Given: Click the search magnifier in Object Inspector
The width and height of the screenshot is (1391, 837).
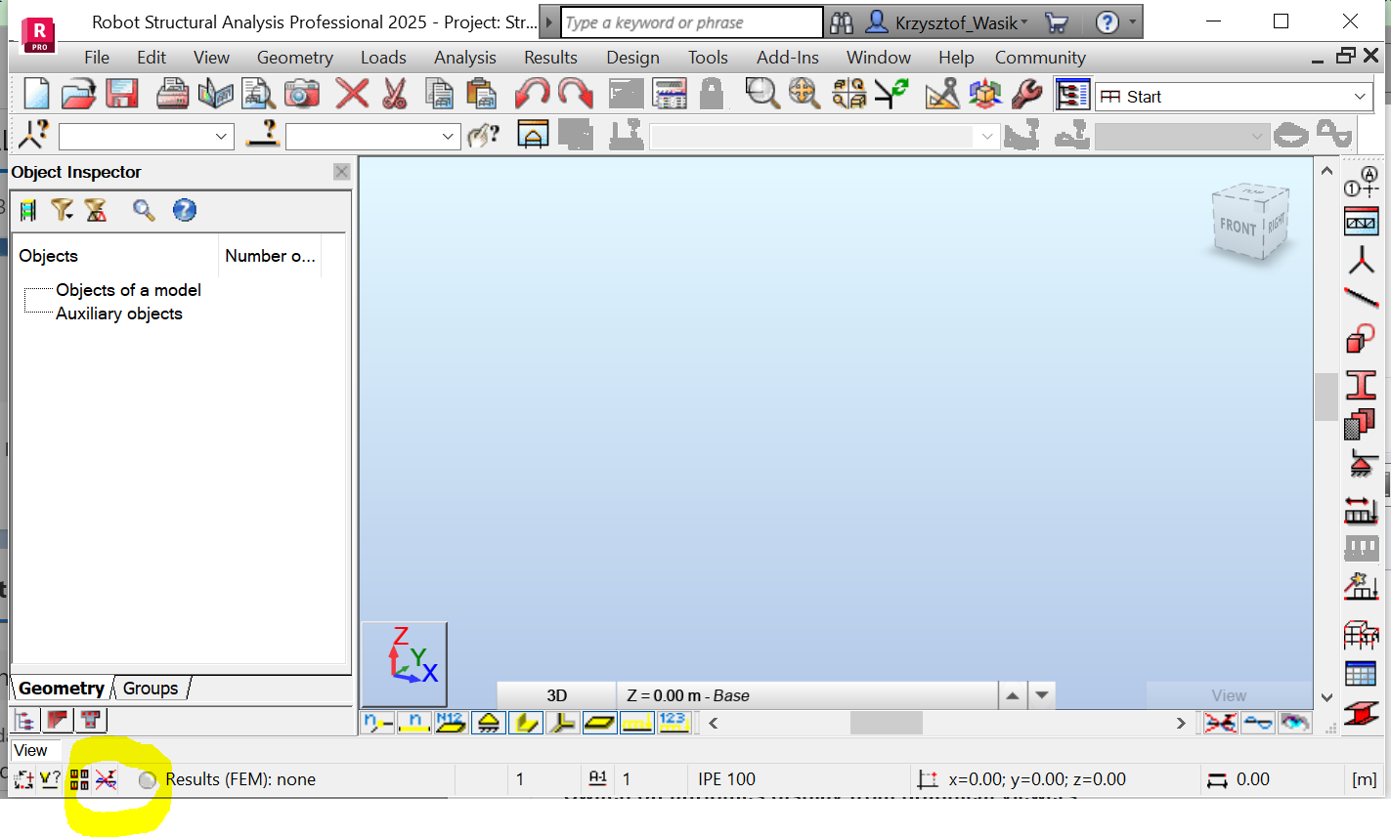Looking at the screenshot, I should [144, 210].
